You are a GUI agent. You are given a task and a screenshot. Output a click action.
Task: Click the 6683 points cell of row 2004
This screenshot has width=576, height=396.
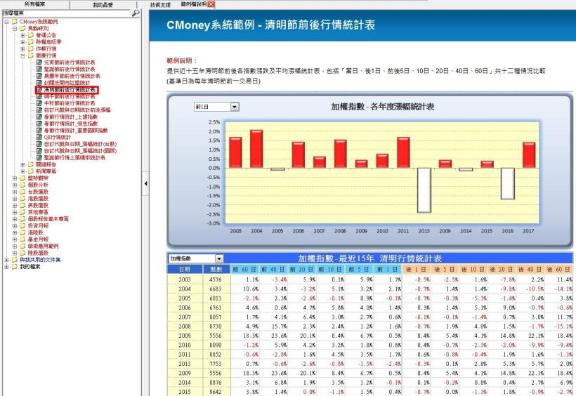[216, 289]
